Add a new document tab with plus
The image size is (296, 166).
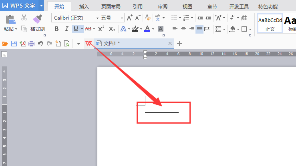pos(179,44)
